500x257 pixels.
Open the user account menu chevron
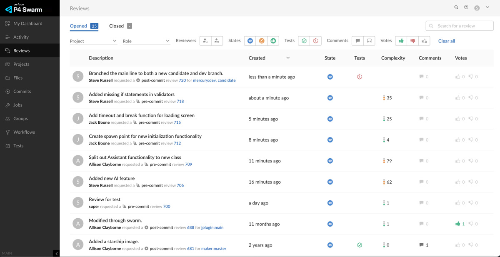487,7
